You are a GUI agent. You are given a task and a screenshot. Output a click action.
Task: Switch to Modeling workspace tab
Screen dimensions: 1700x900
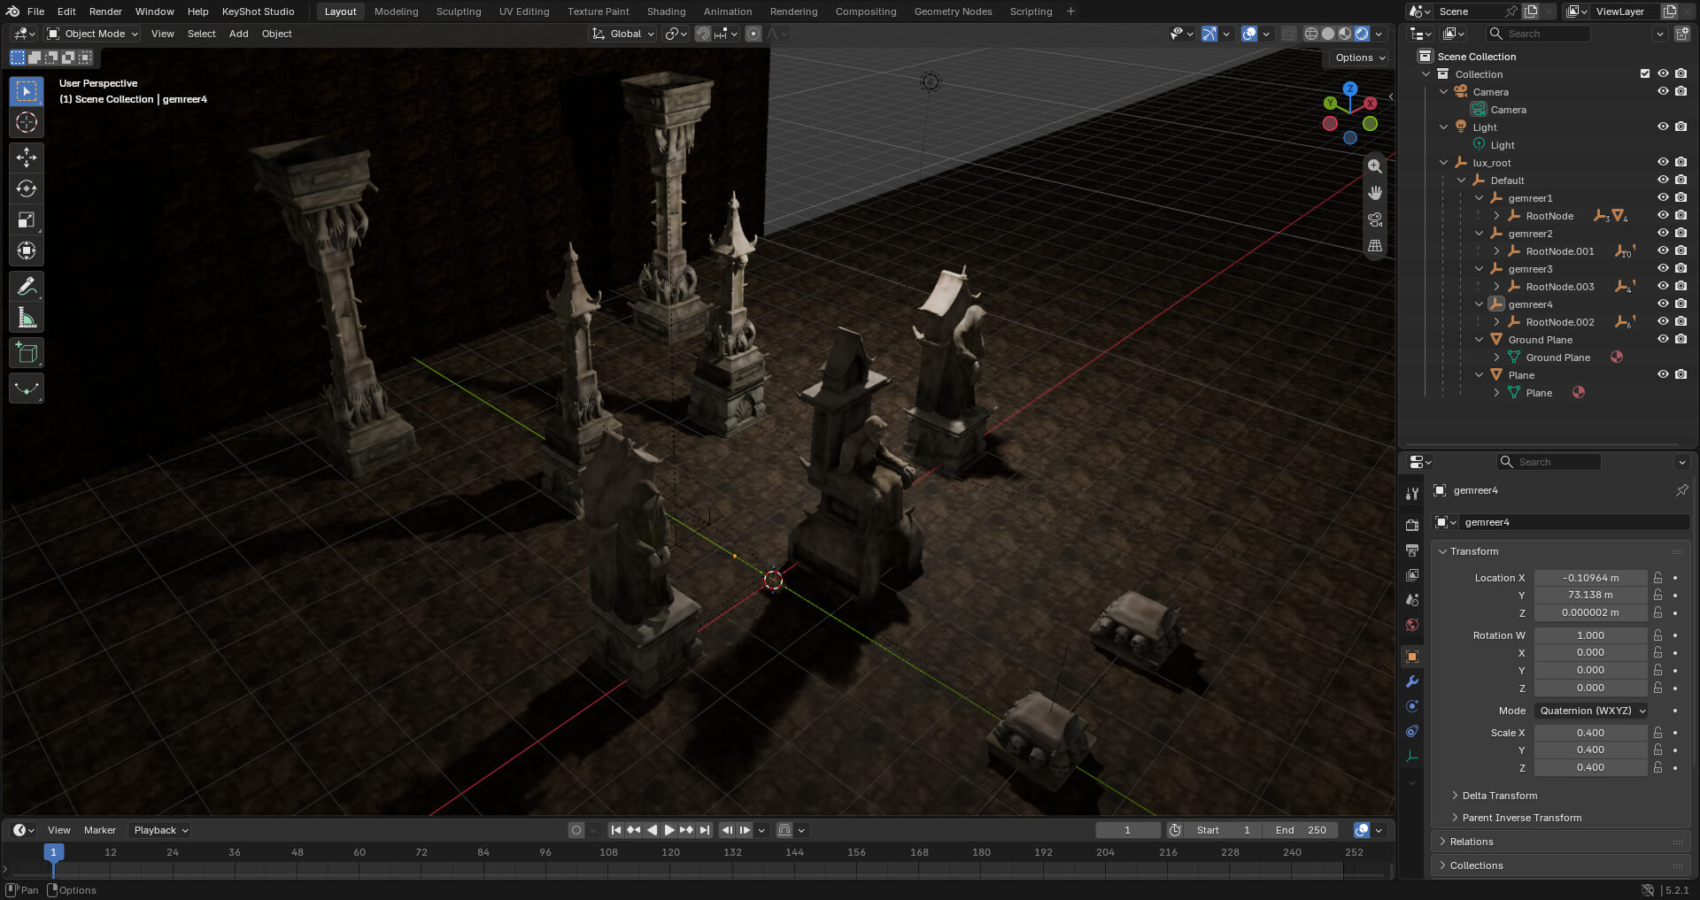396,12
